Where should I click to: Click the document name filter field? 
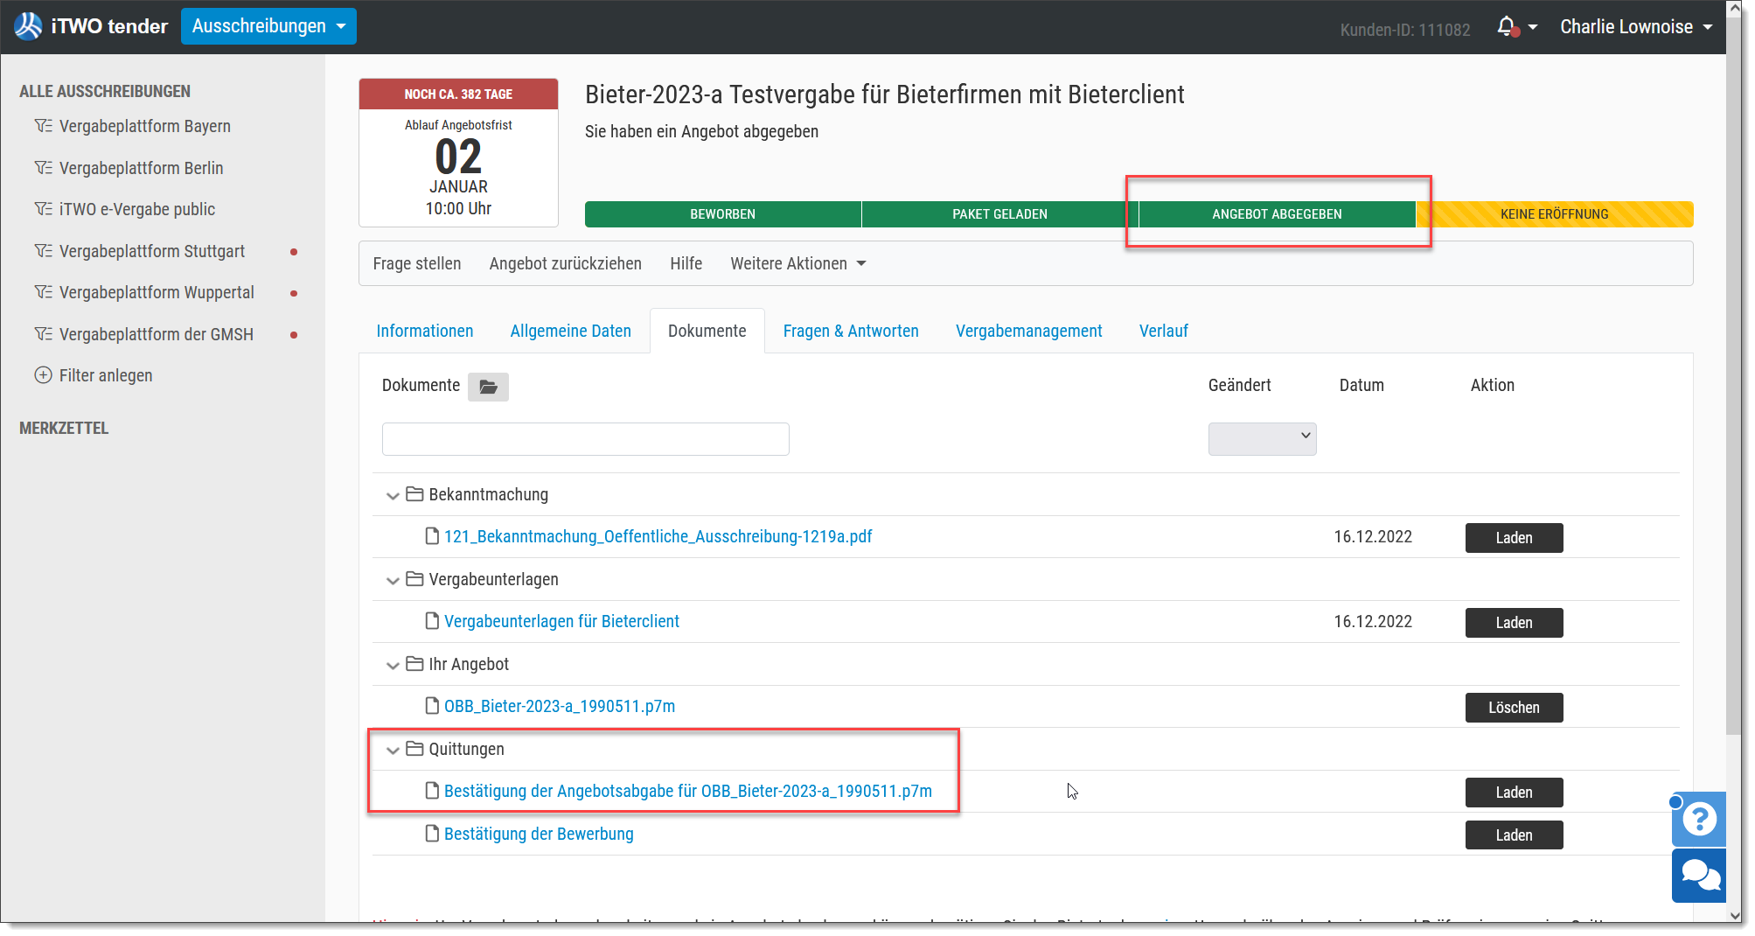click(x=586, y=439)
